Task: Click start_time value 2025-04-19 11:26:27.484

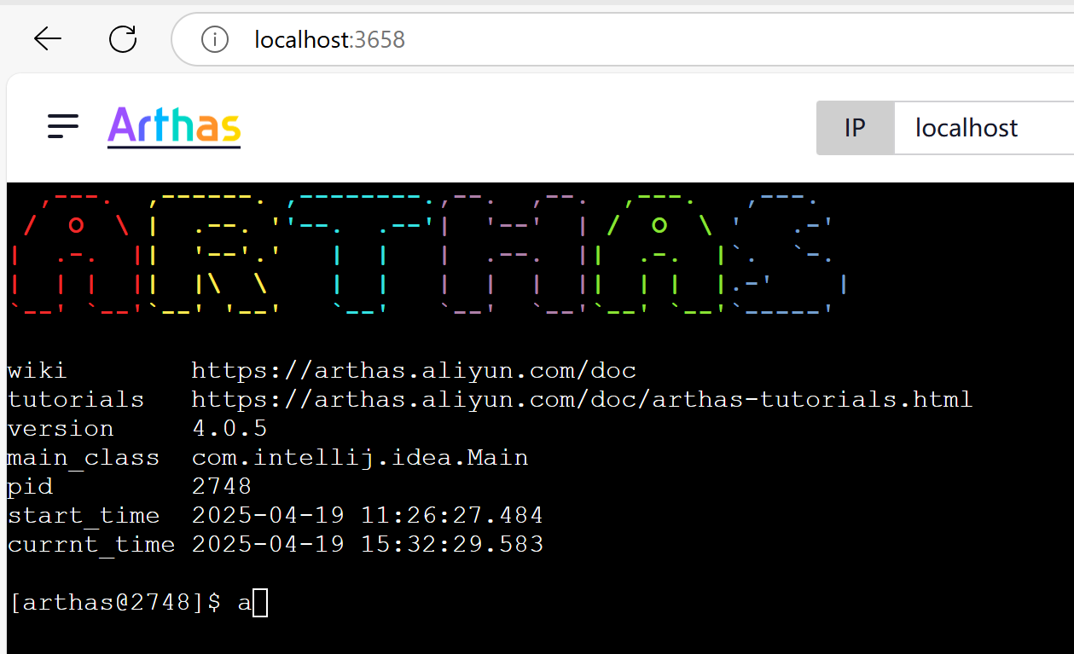Action: [368, 515]
